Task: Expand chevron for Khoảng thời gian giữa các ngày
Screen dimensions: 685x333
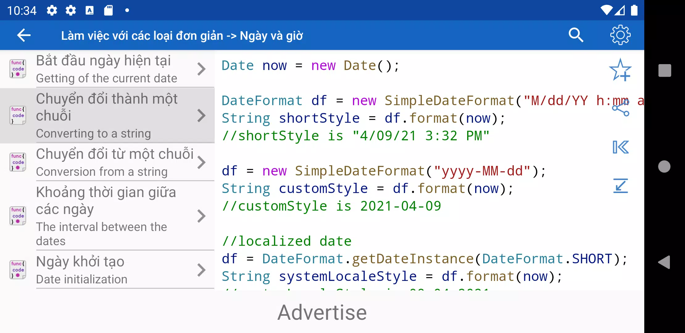Action: point(201,216)
